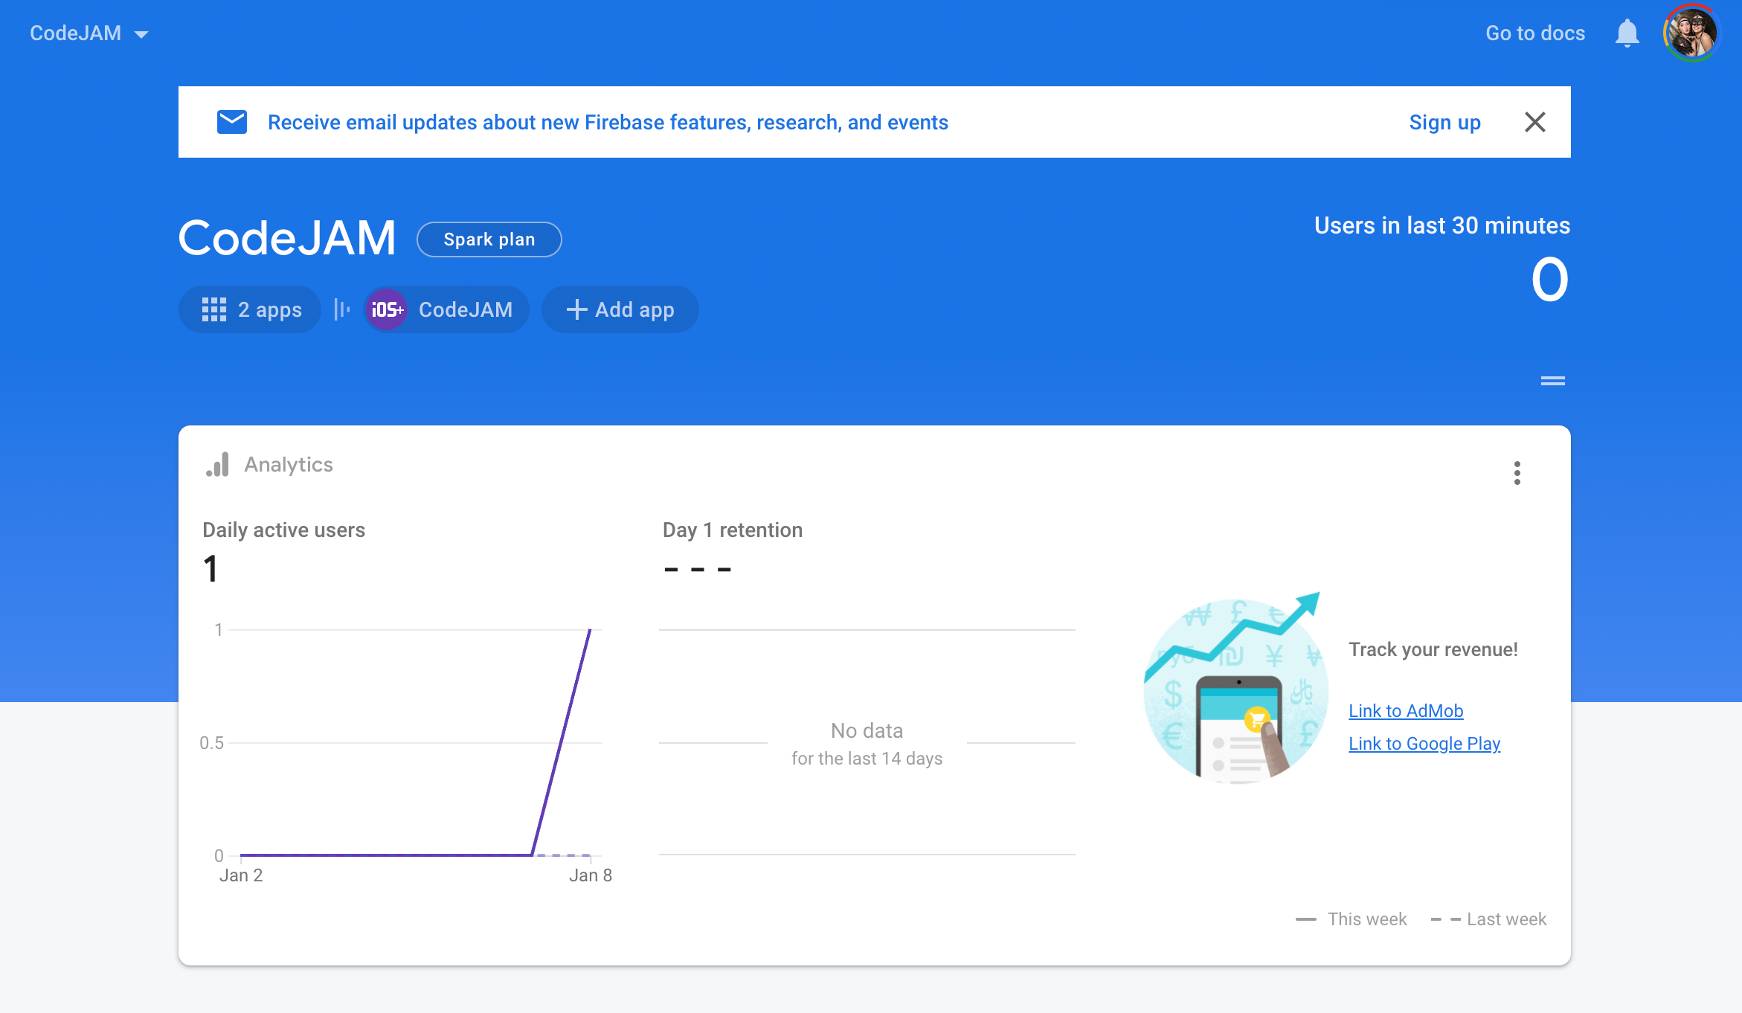The width and height of the screenshot is (1742, 1013).
Task: Click the Add app button
Action: [620, 309]
